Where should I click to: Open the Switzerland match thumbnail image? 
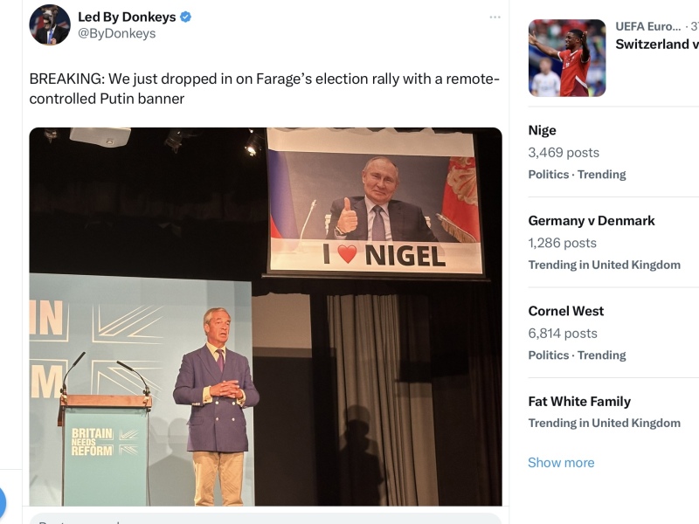tap(567, 58)
